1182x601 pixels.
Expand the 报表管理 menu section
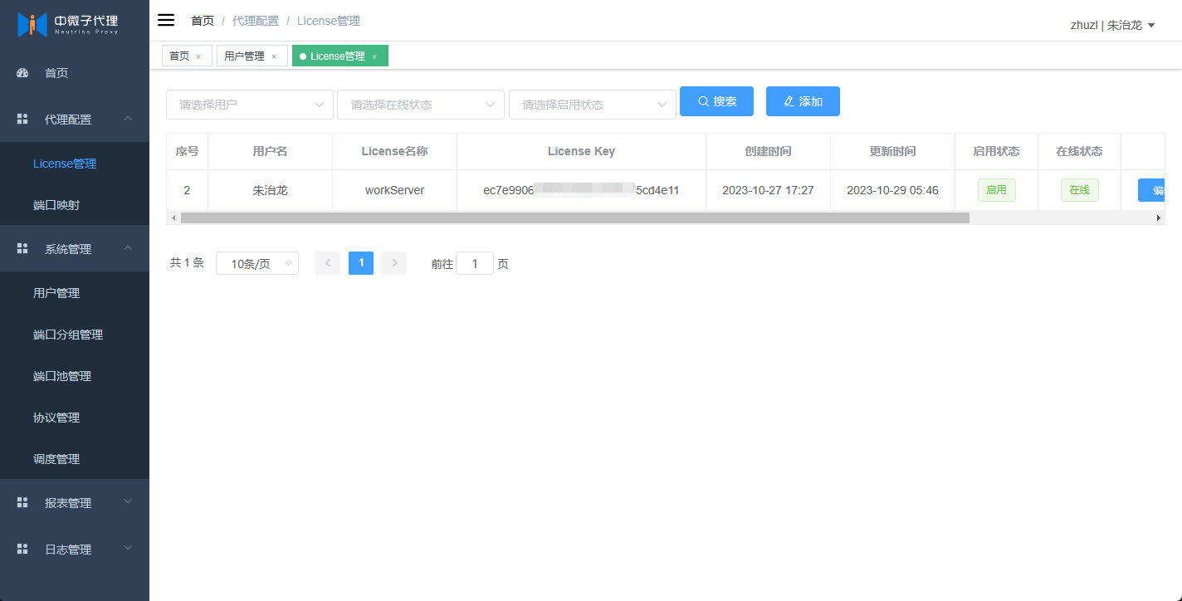[128, 503]
